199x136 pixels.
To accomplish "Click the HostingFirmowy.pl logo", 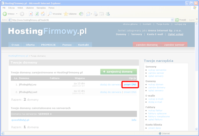I will 48,31.
